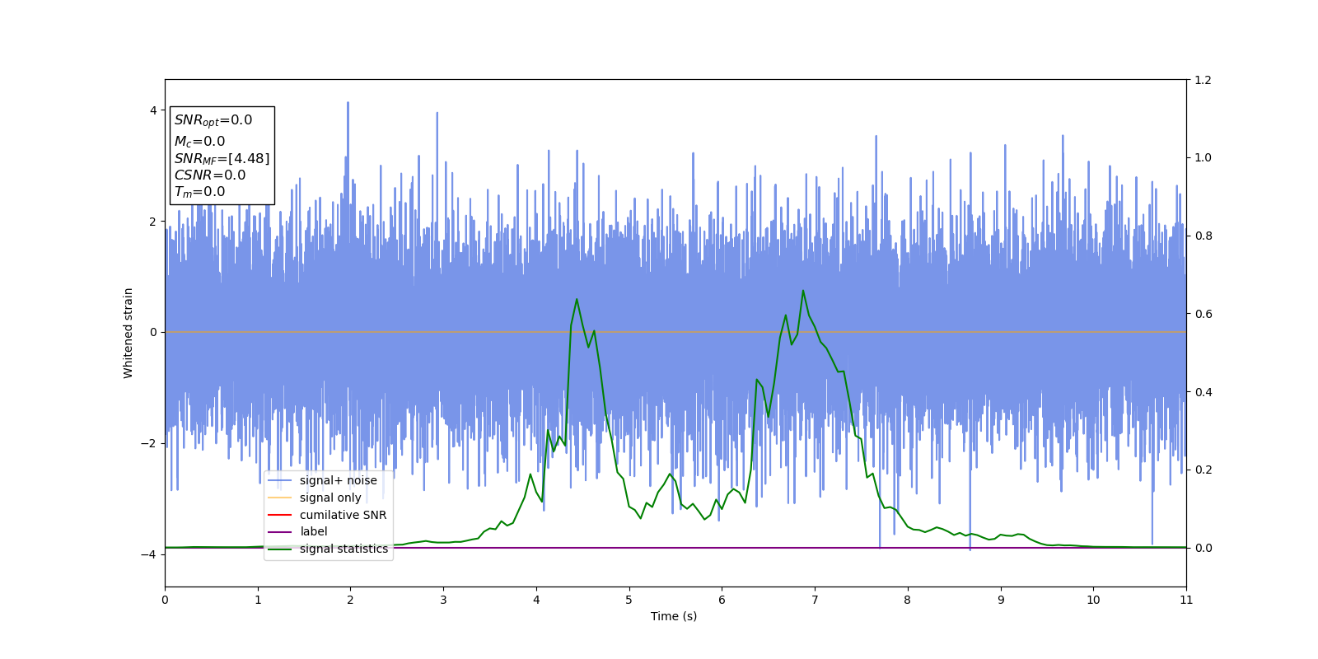
Task: Click the SNRMF=[4.48] annotation text
Action: (x=222, y=158)
